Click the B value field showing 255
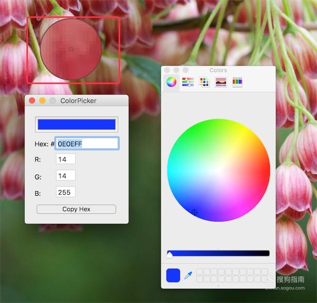 [66, 192]
